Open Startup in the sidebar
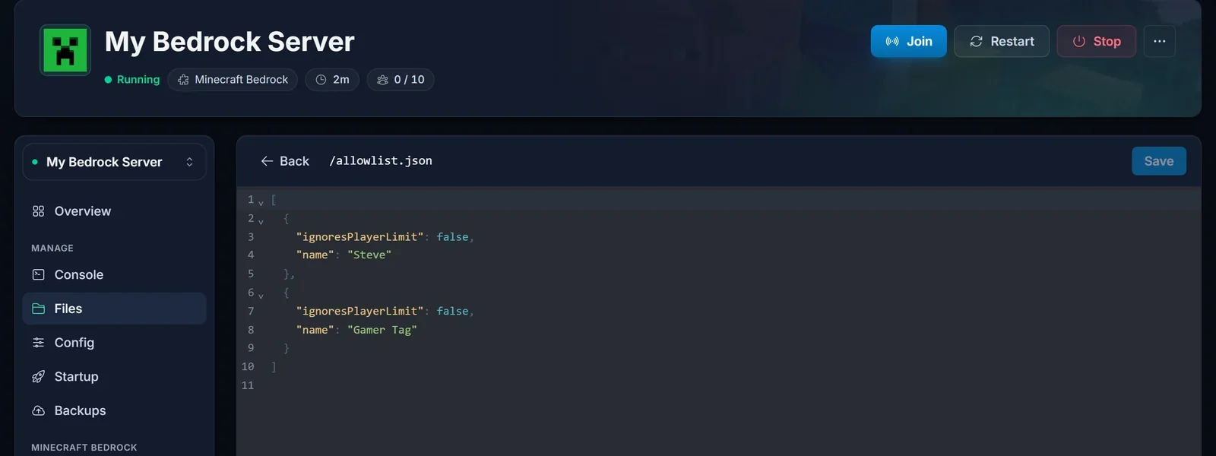Image resolution: width=1216 pixels, height=456 pixels. tap(114, 377)
